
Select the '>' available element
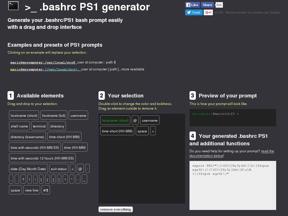(x=73, y=169)
